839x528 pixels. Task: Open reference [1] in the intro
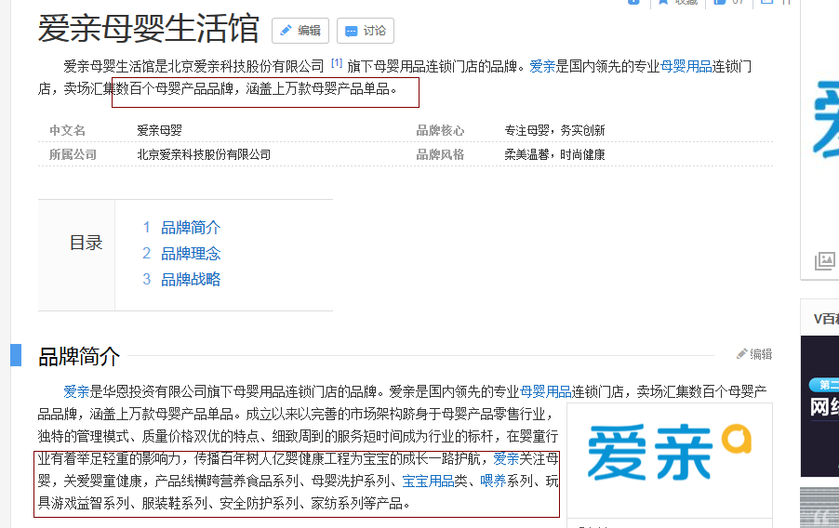pos(337,63)
